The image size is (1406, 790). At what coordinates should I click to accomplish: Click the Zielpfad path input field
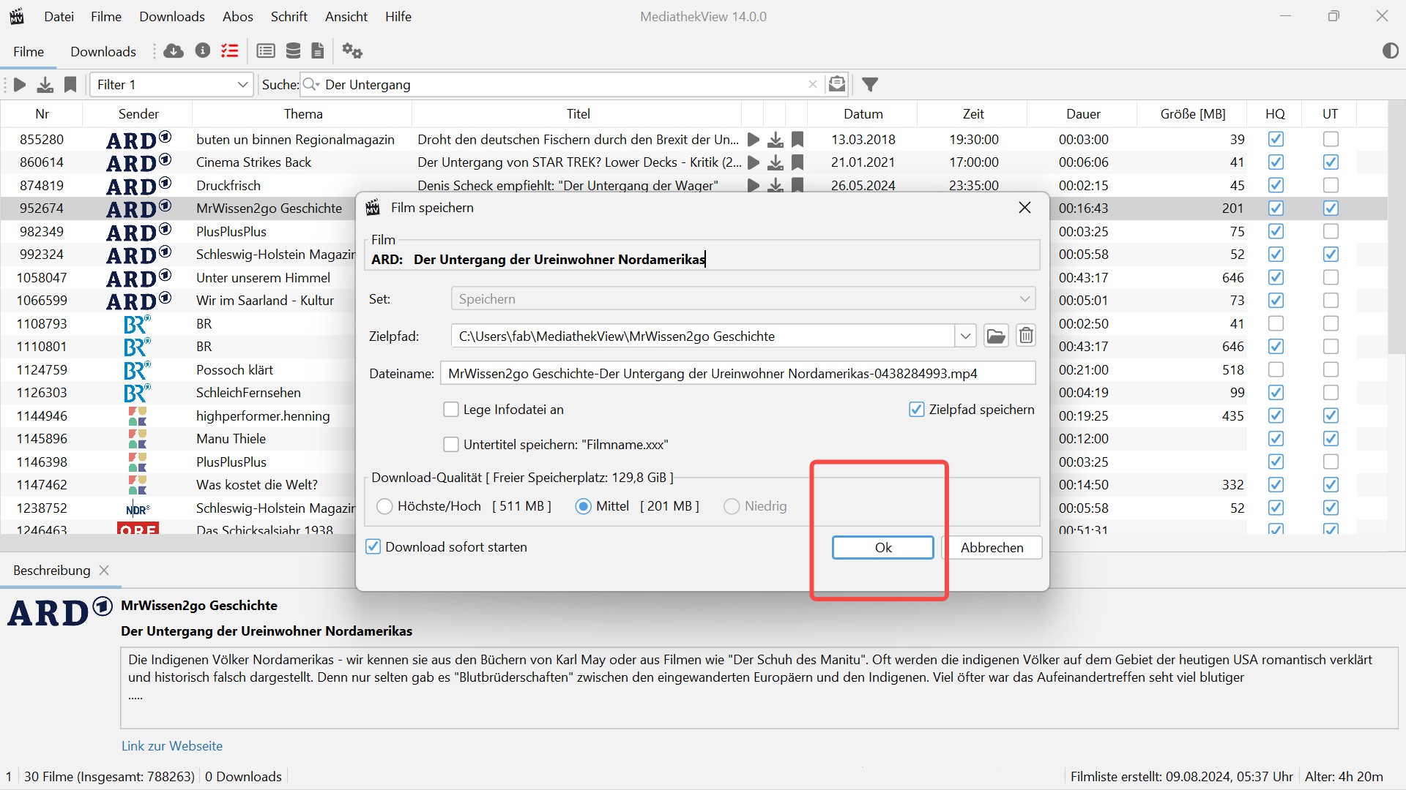[x=703, y=336]
